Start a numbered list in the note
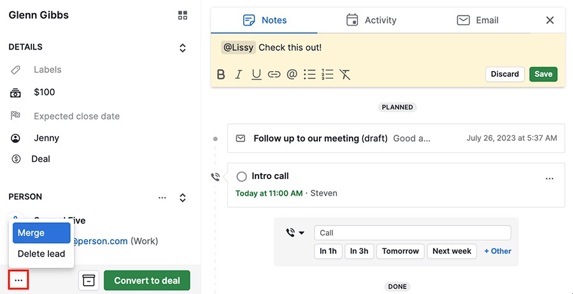573x294 pixels. pyautogui.click(x=327, y=74)
